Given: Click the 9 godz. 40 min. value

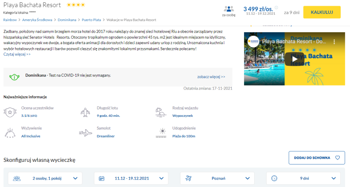Looking at the screenshot, I should (108, 116).
